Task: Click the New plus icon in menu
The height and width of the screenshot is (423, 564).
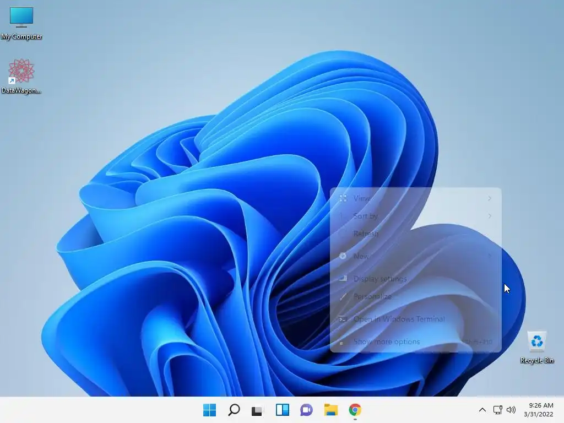Action: coord(343,256)
